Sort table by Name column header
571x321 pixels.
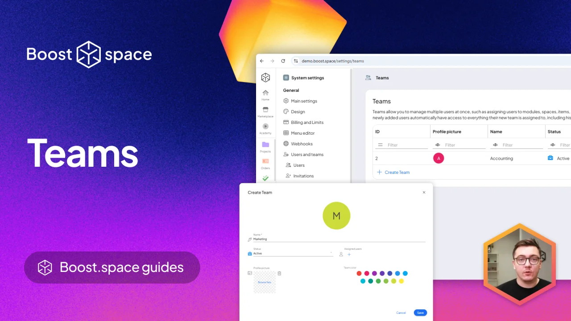[x=496, y=132]
